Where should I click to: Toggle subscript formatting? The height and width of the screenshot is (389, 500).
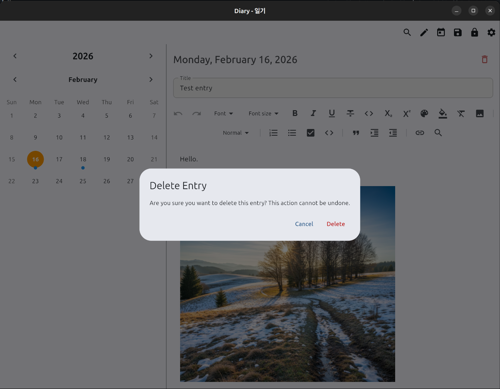coord(388,114)
